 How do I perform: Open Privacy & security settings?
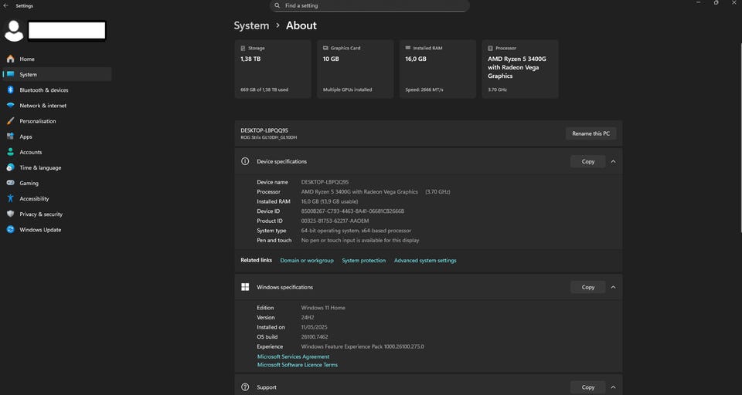click(x=41, y=214)
